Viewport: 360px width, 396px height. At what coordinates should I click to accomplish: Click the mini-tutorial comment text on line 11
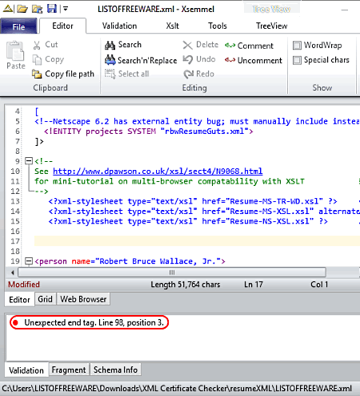[x=169, y=181]
